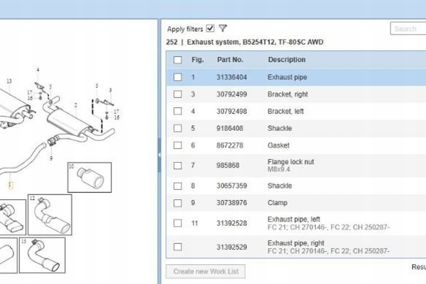Click callout 9 clamp in the diagram
Viewport: 426px width, 284px height.
[51, 158]
